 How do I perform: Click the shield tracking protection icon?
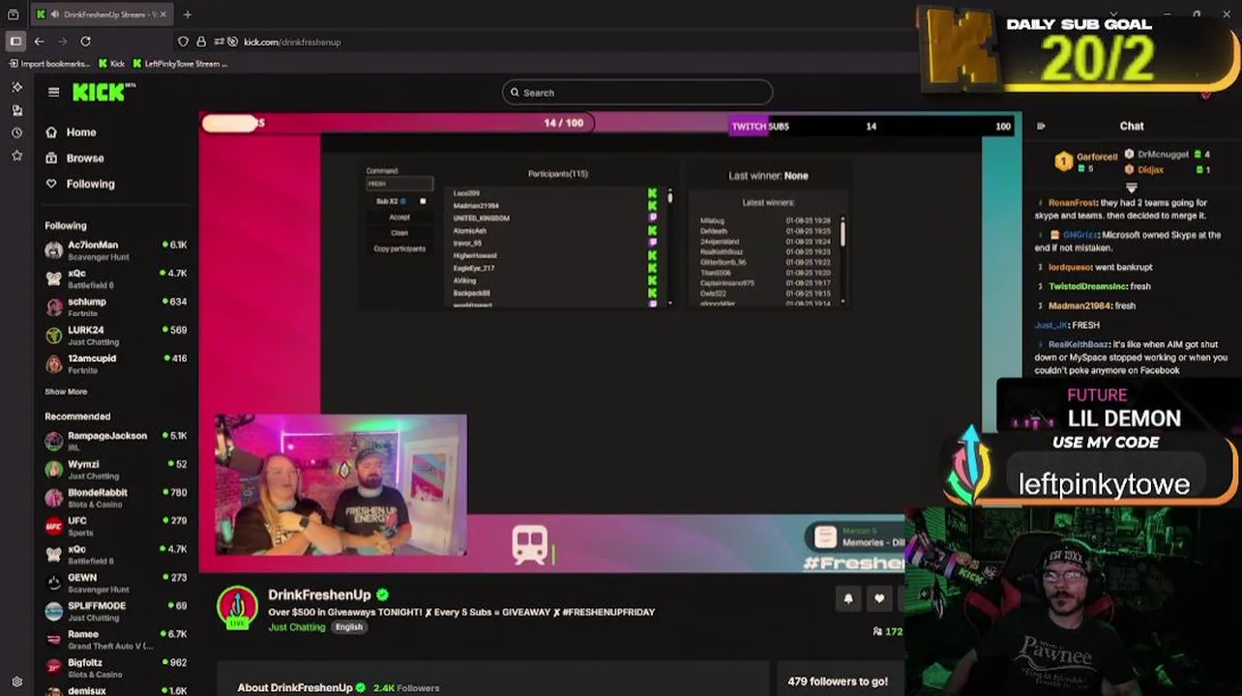coord(183,42)
